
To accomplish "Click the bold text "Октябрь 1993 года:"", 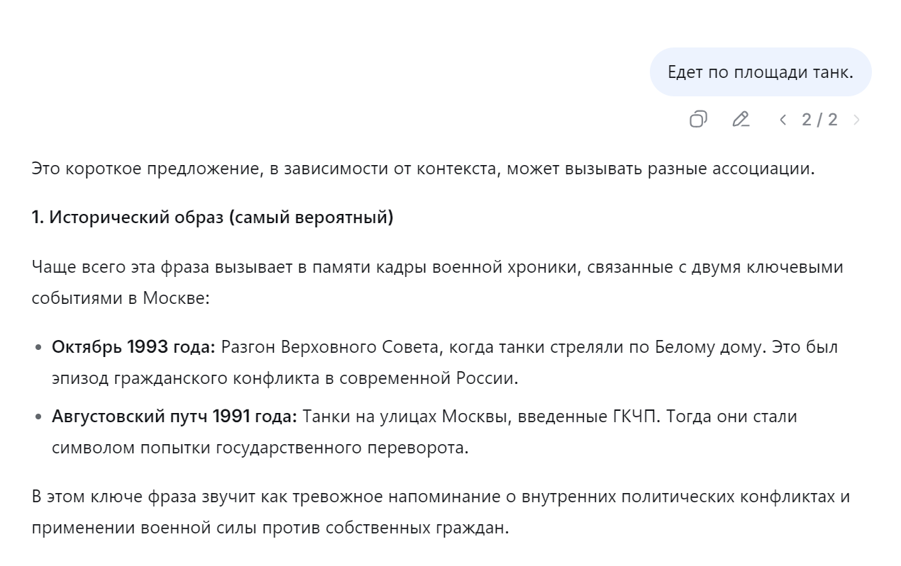I will [133, 347].
